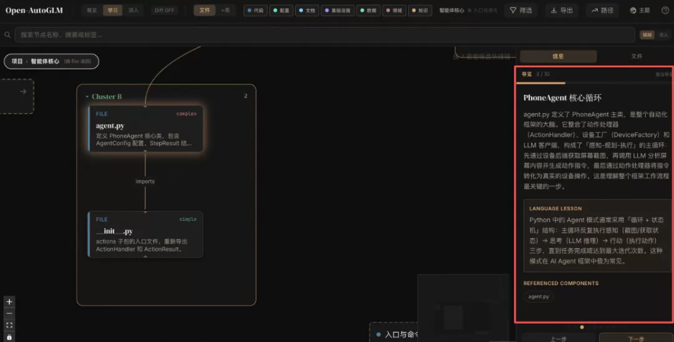Toggle the 领域 category filter
This screenshot has width=674, height=342.
coord(394,11)
